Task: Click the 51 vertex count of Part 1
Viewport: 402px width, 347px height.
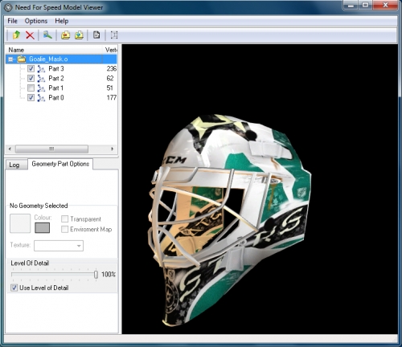Action: point(109,88)
